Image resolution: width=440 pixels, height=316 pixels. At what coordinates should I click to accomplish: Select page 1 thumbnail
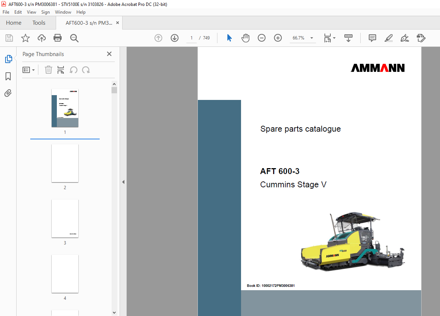point(65,108)
